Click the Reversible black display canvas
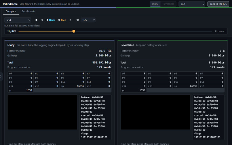This screenshot has width=232, height=145. pyautogui.click(x=155, y=112)
